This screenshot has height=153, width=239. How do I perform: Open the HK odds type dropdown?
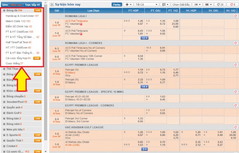click(208, 5)
